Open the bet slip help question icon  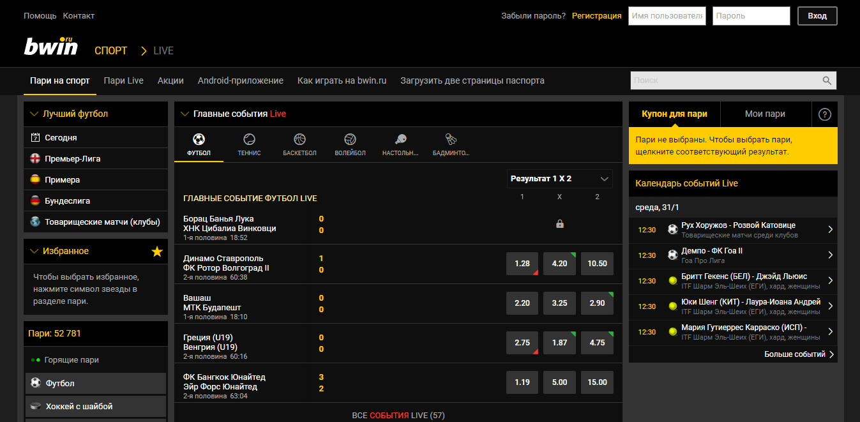point(825,114)
